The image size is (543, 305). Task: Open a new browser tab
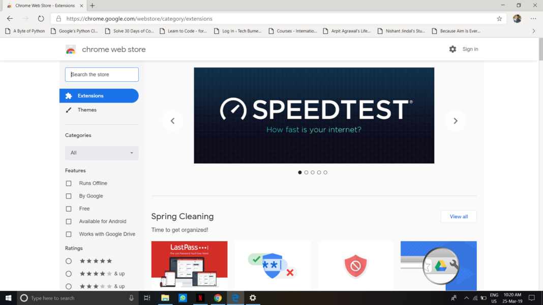click(x=92, y=6)
